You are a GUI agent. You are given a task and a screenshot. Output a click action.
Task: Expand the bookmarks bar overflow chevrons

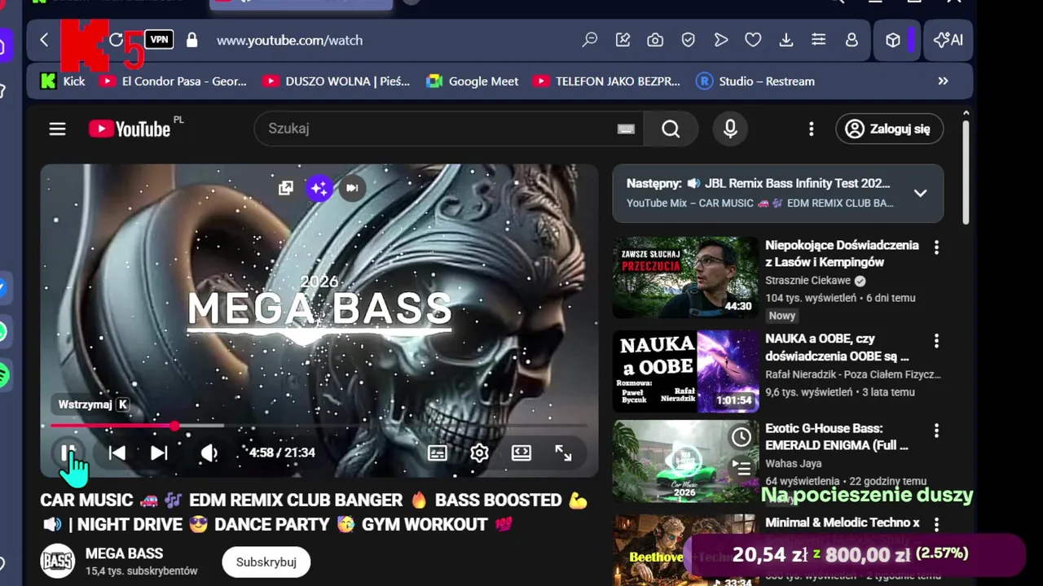point(943,81)
